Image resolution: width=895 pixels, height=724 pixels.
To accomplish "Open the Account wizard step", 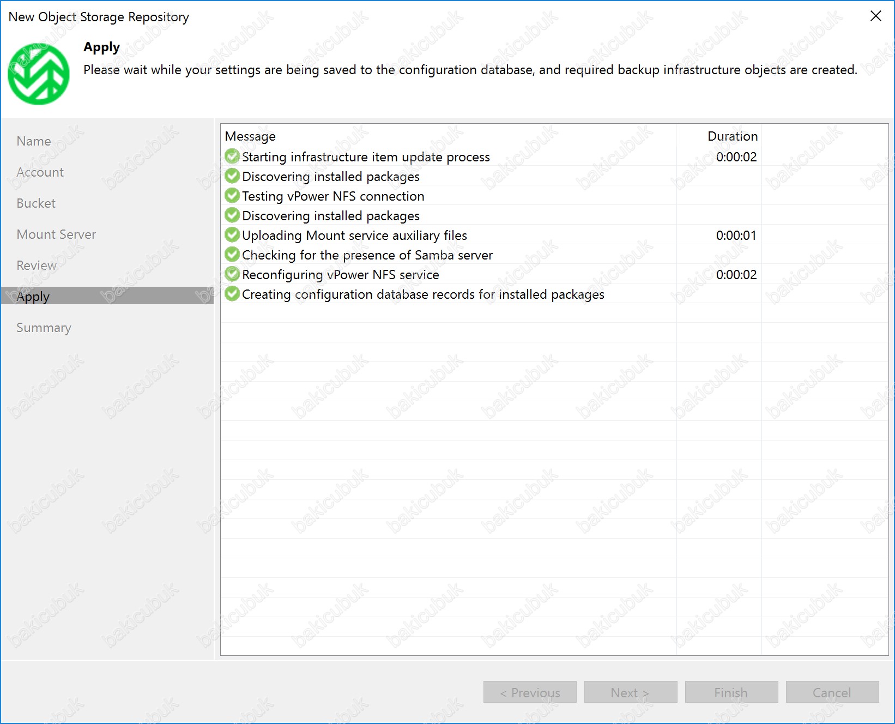I will pyautogui.click(x=40, y=172).
